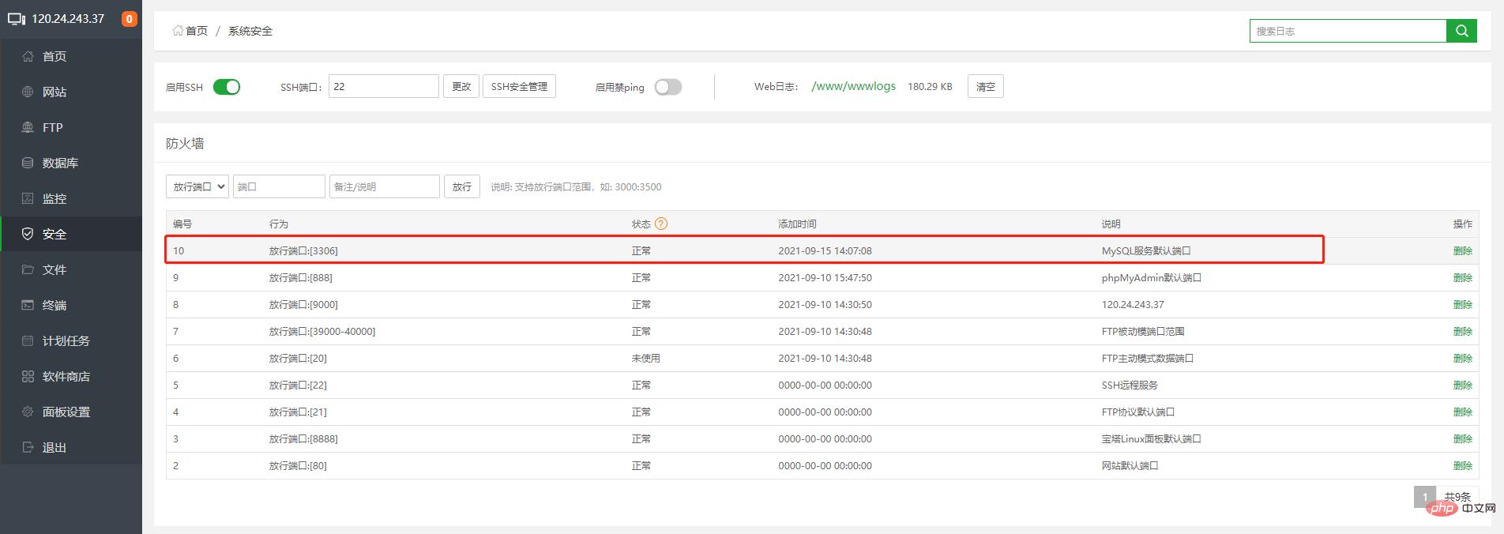
Task: Click the folder icon beside 文件
Action: 28,269
